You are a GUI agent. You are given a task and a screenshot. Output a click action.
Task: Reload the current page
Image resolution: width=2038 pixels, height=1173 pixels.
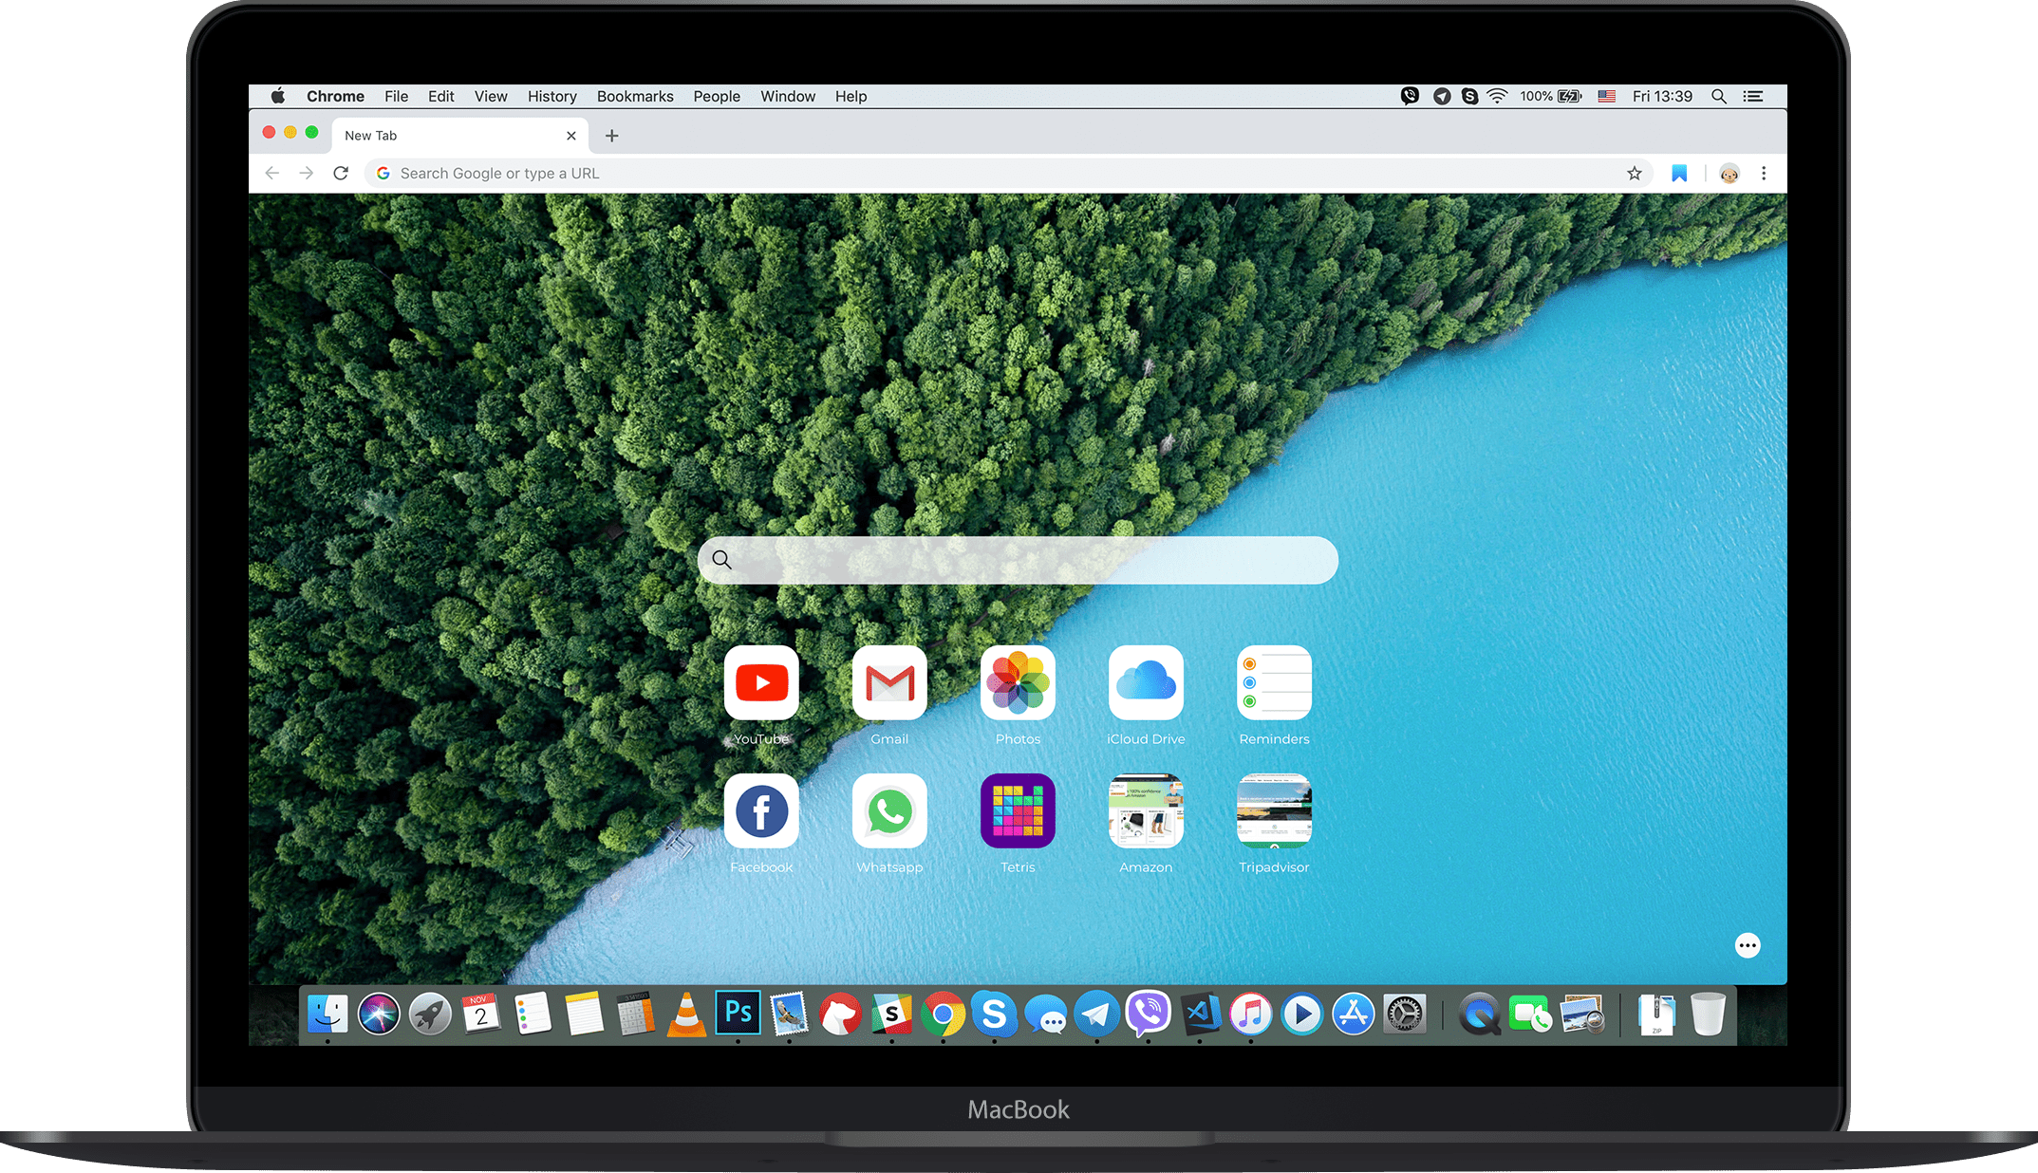(x=341, y=174)
